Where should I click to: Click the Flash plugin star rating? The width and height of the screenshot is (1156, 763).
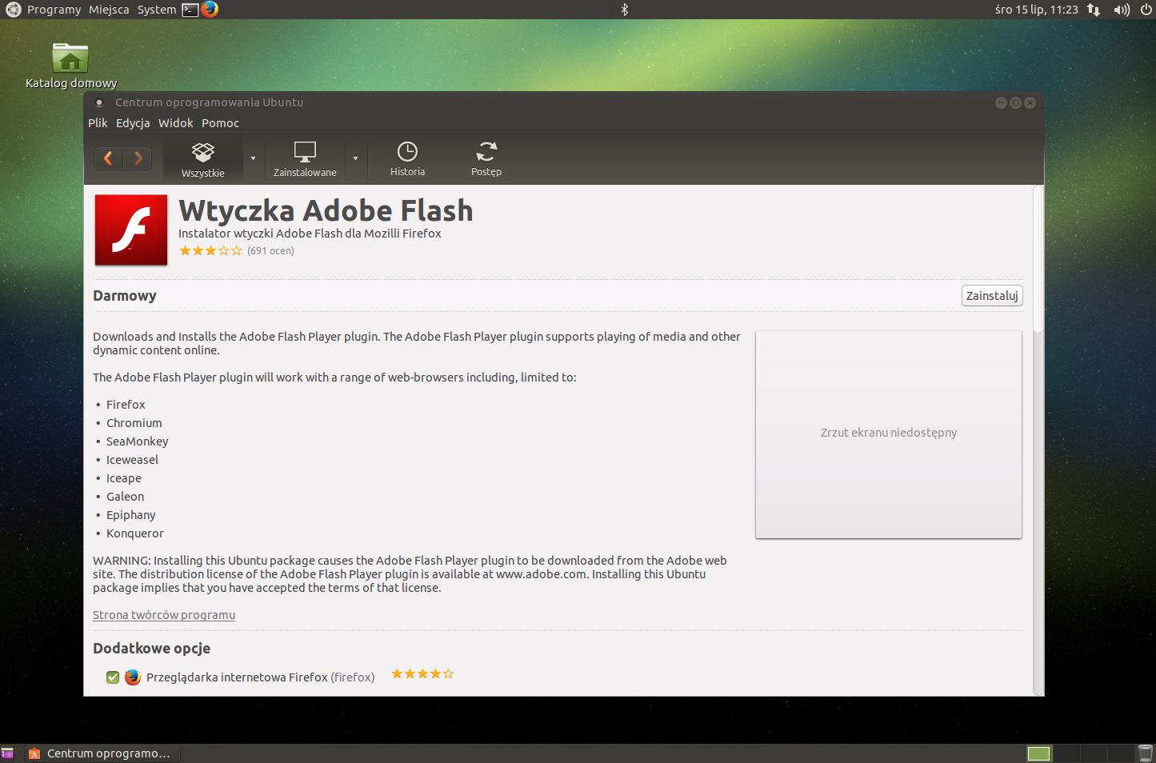coord(210,251)
